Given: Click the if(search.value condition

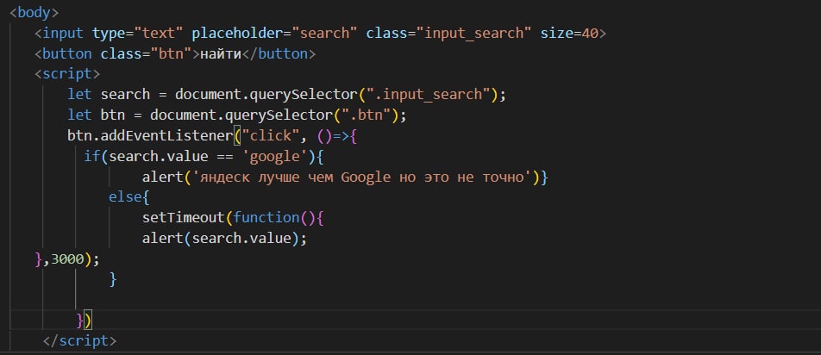Looking at the screenshot, I should click(x=146, y=156).
